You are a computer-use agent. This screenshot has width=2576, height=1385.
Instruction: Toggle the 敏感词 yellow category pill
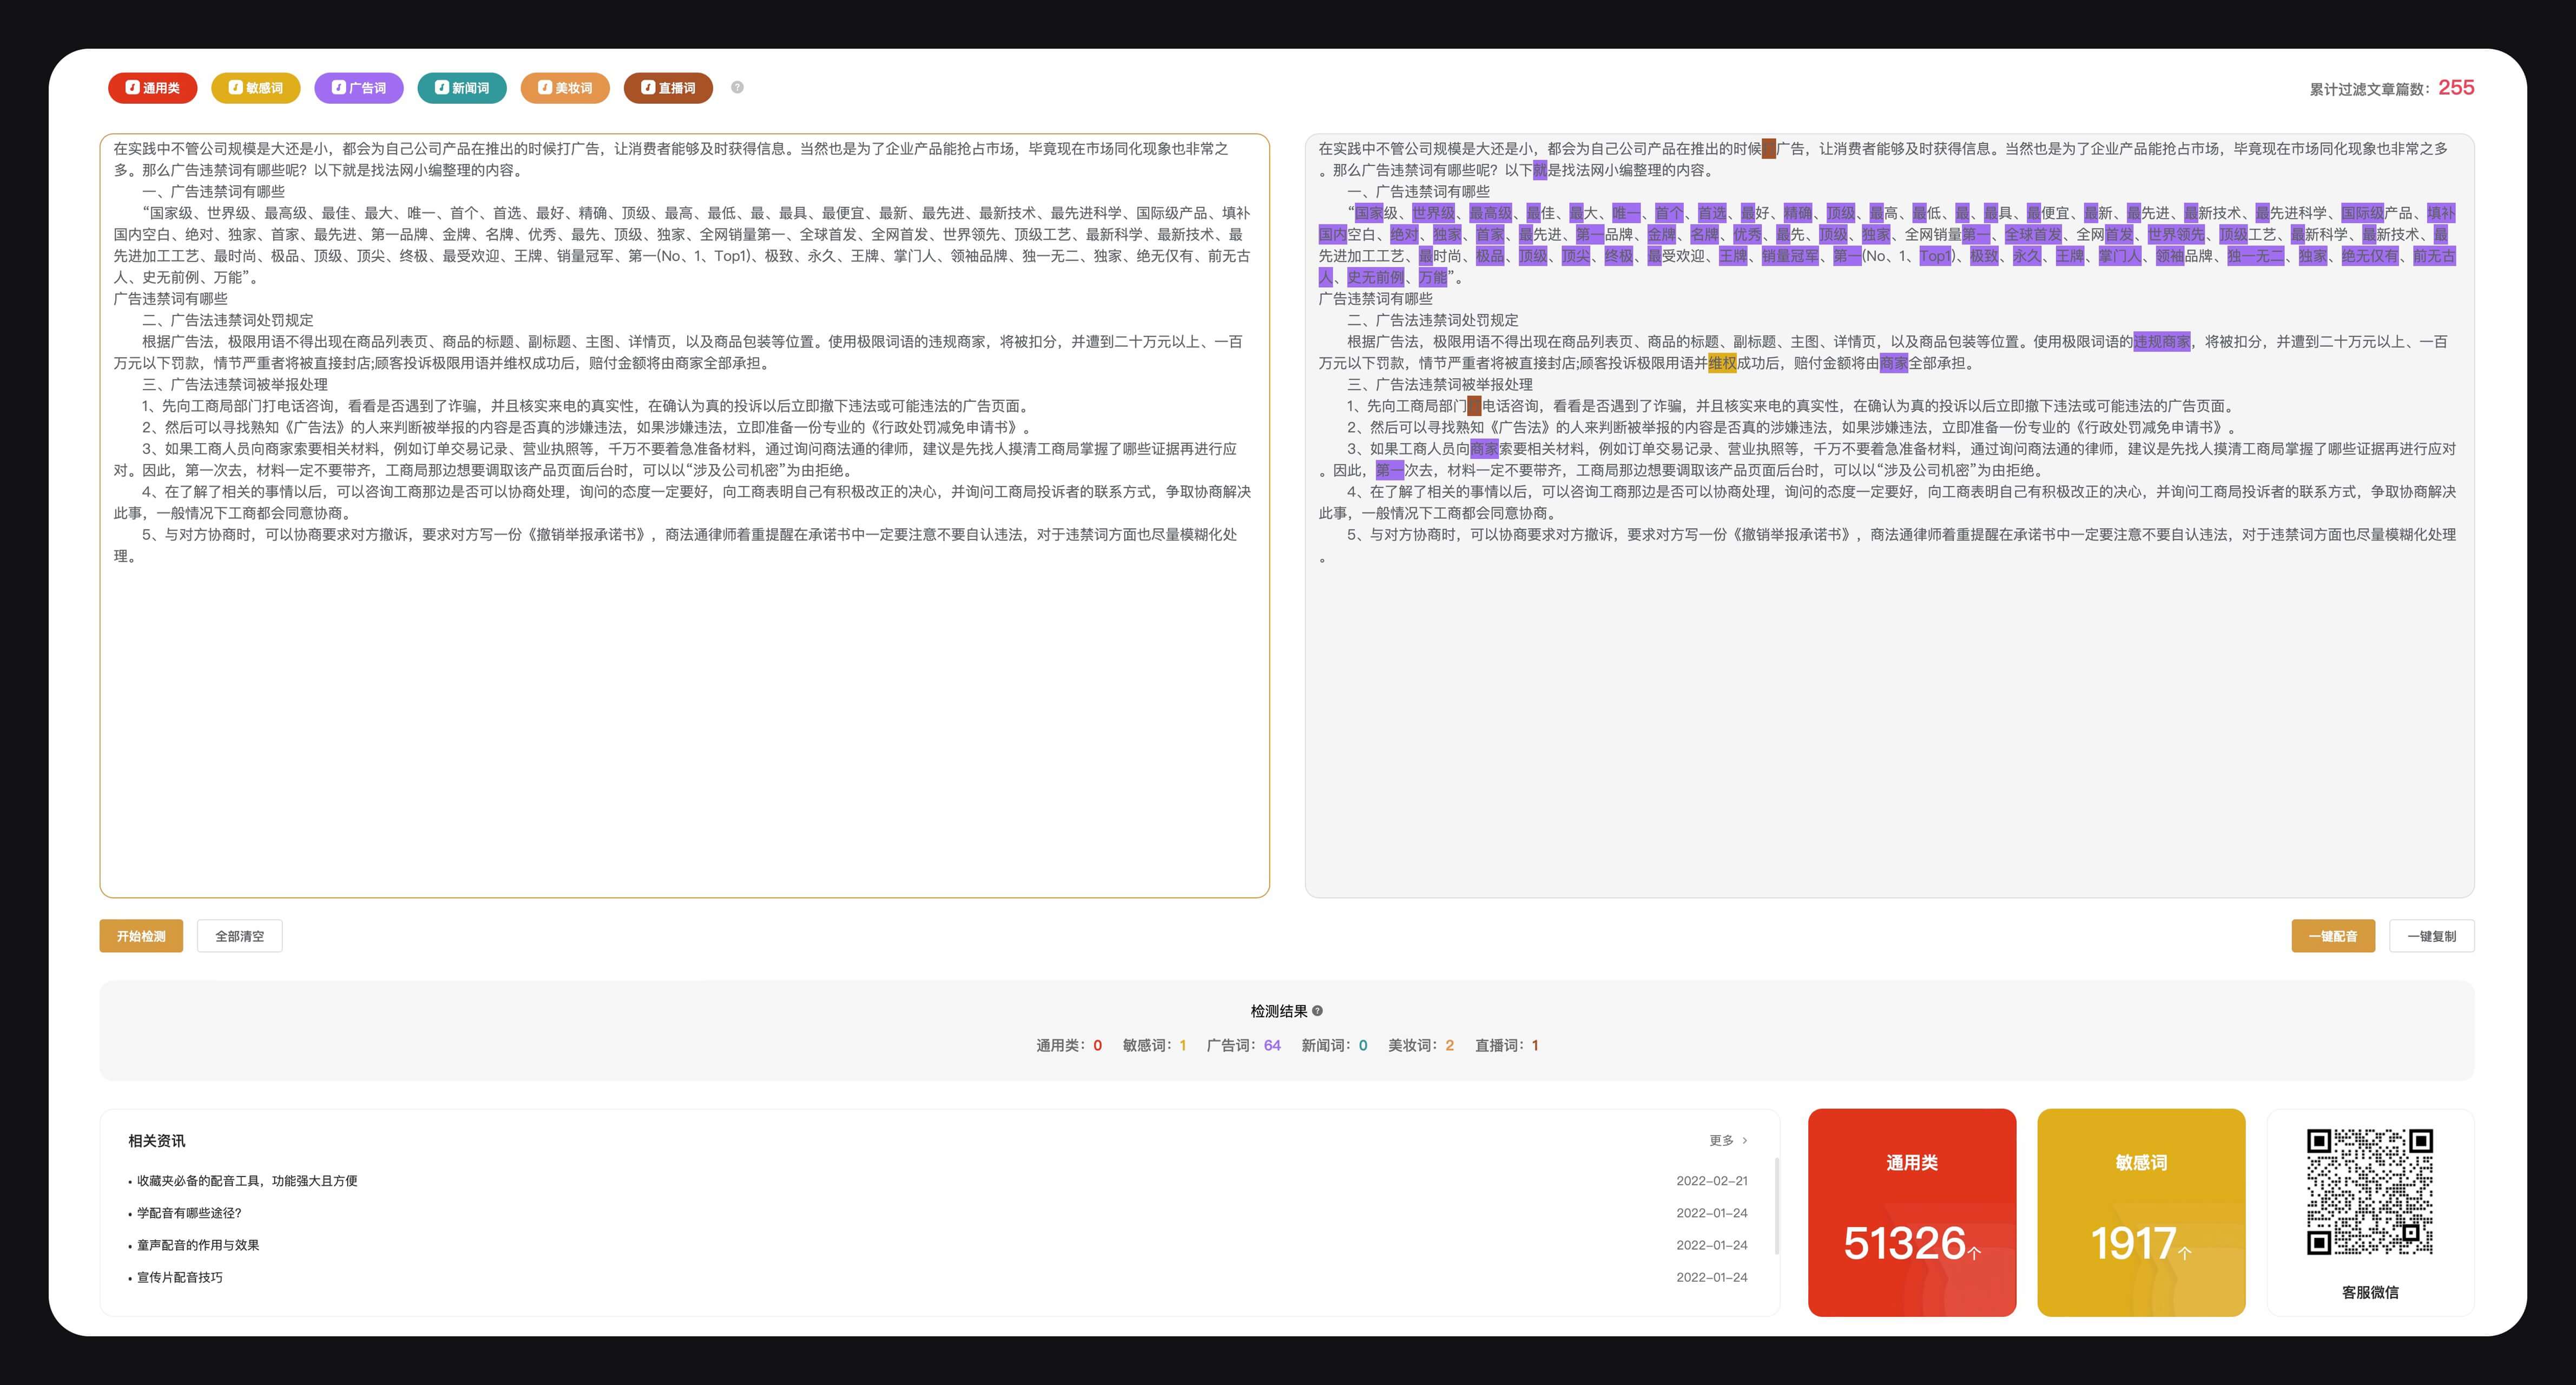(255, 88)
